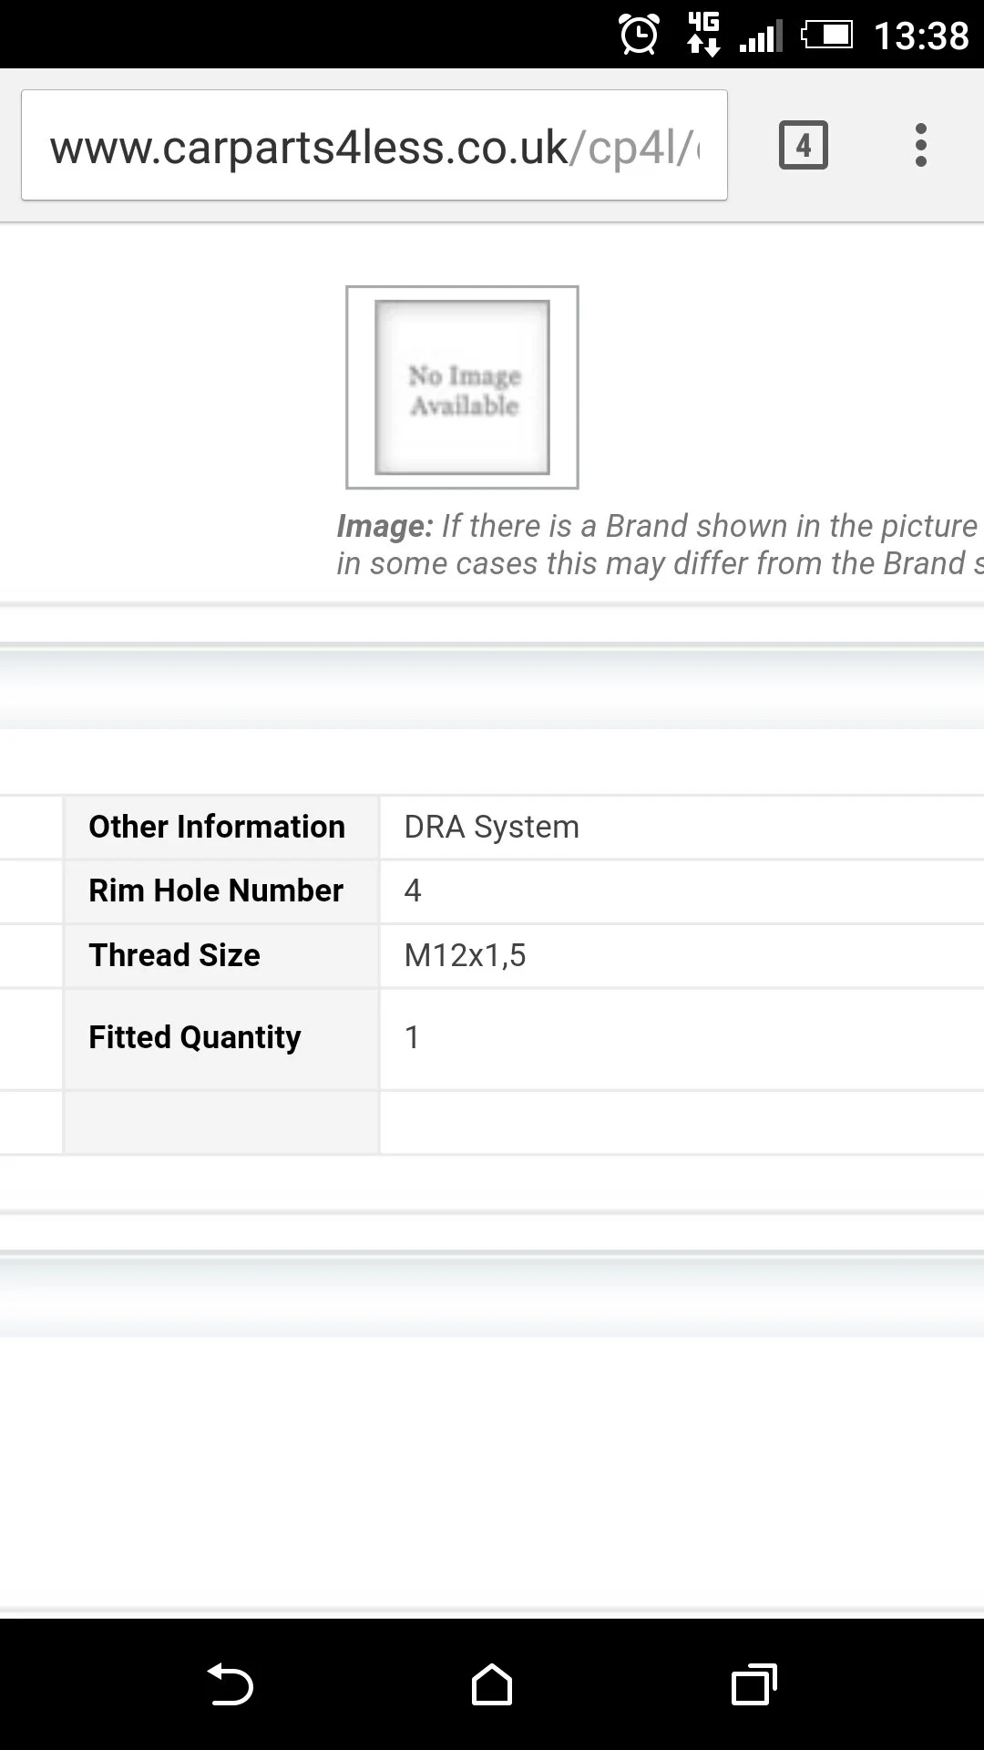The width and height of the screenshot is (984, 1750).
Task: Tap the No Image Available thumbnail
Action: click(x=462, y=387)
